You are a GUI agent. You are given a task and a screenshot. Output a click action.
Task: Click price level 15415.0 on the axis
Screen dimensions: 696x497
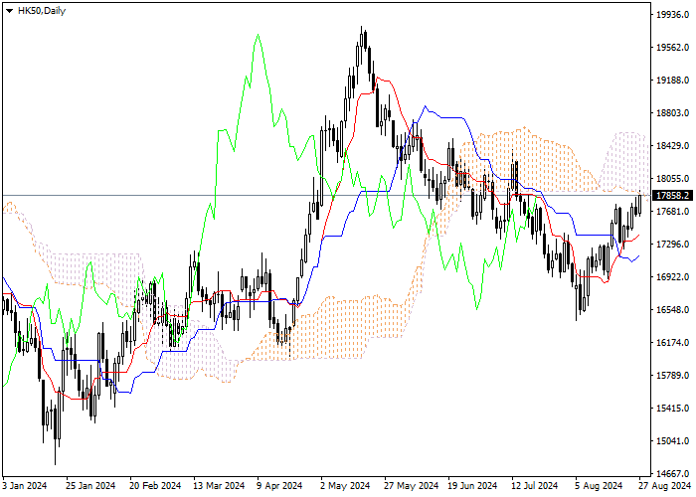672,409
